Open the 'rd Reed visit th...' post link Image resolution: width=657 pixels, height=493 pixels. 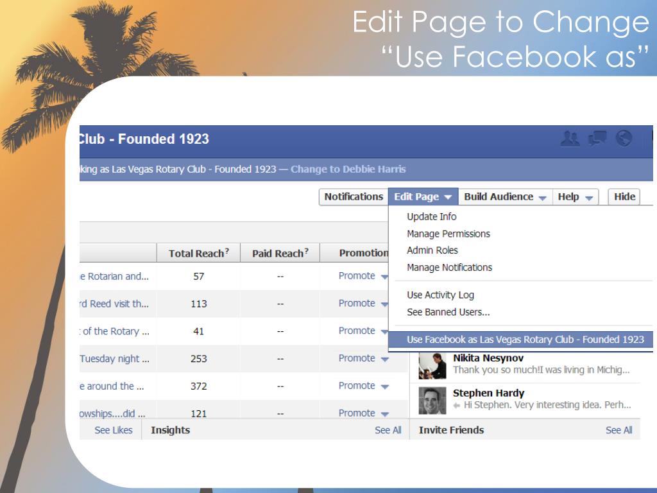114,304
